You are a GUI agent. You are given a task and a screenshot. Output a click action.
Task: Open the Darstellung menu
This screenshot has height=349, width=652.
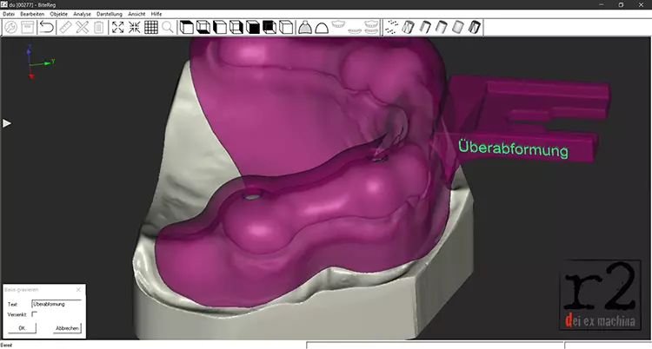tap(109, 15)
